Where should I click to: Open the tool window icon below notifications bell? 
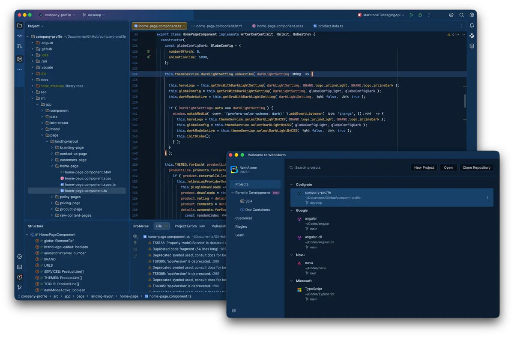(x=472, y=36)
